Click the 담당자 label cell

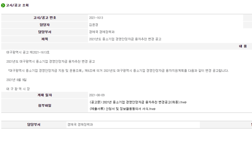click(x=45, y=25)
